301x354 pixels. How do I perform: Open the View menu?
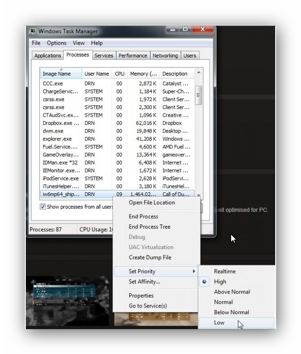[x=78, y=43]
